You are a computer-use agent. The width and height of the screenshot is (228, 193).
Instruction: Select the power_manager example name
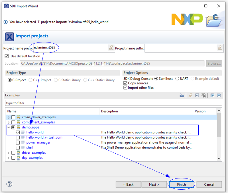[x=38, y=142]
